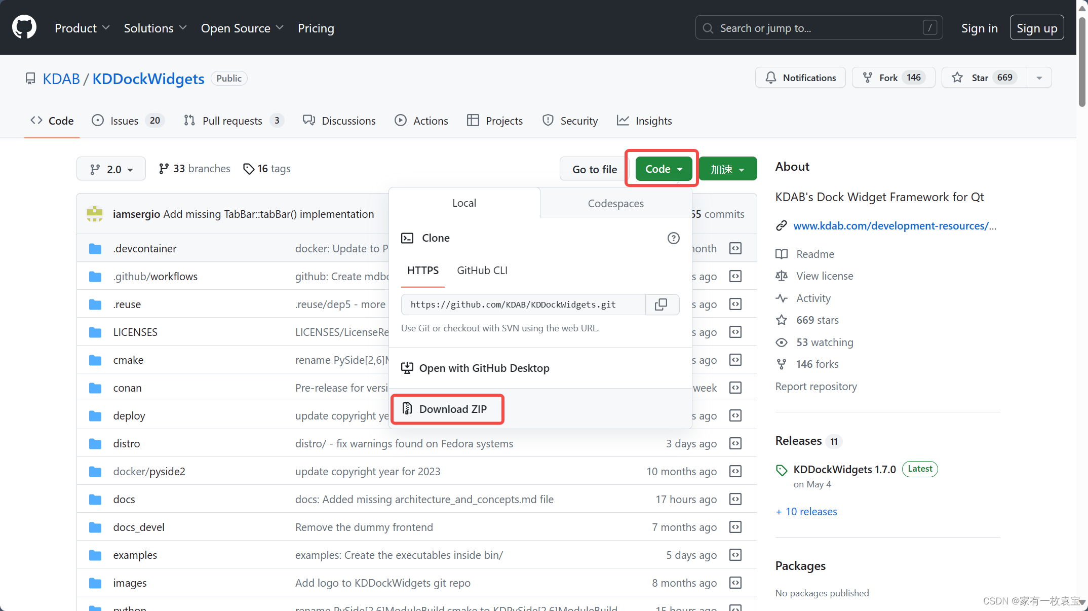Click the folder icon beside LICENSES
This screenshot has width=1088, height=611.
[95, 332]
